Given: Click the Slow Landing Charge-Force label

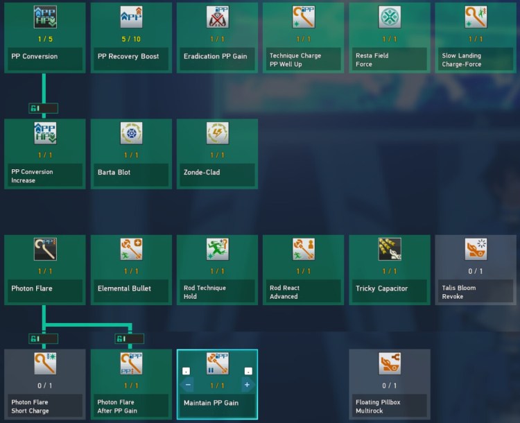Looking at the screenshot, I should point(475,60).
